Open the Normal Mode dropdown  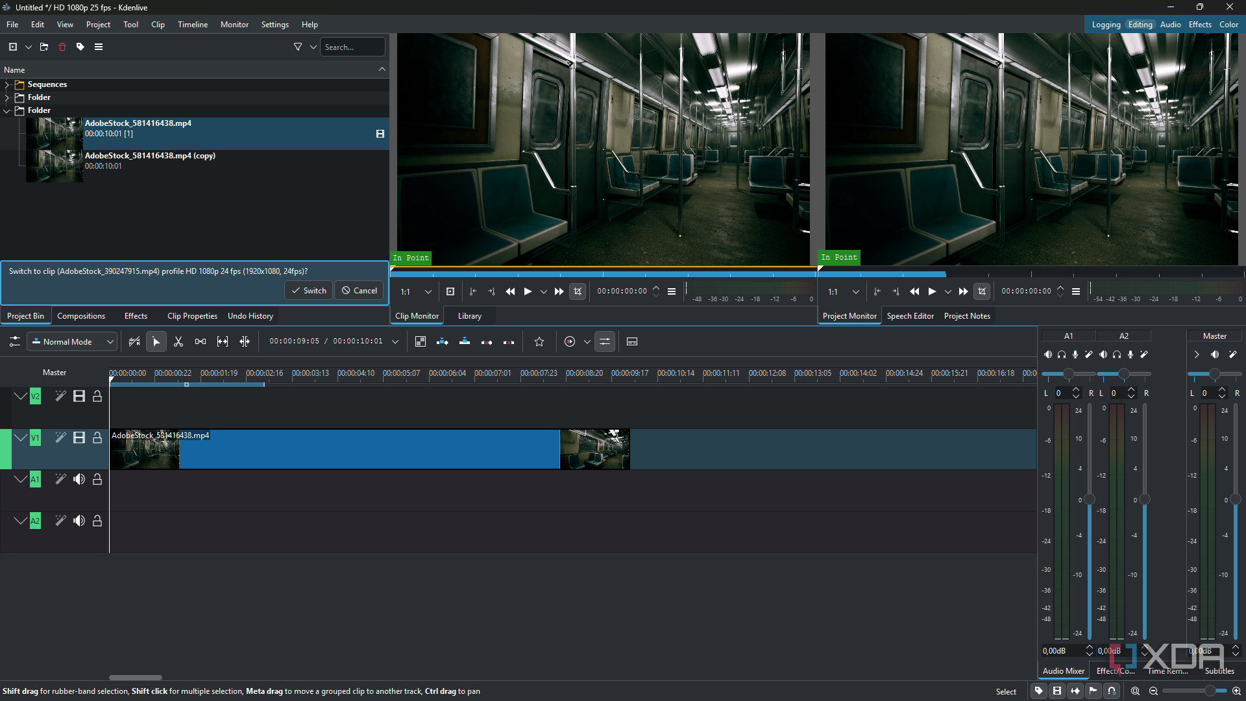point(73,342)
